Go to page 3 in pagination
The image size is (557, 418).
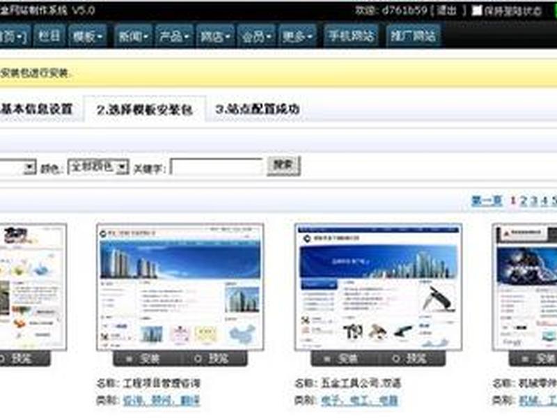pos(534,201)
